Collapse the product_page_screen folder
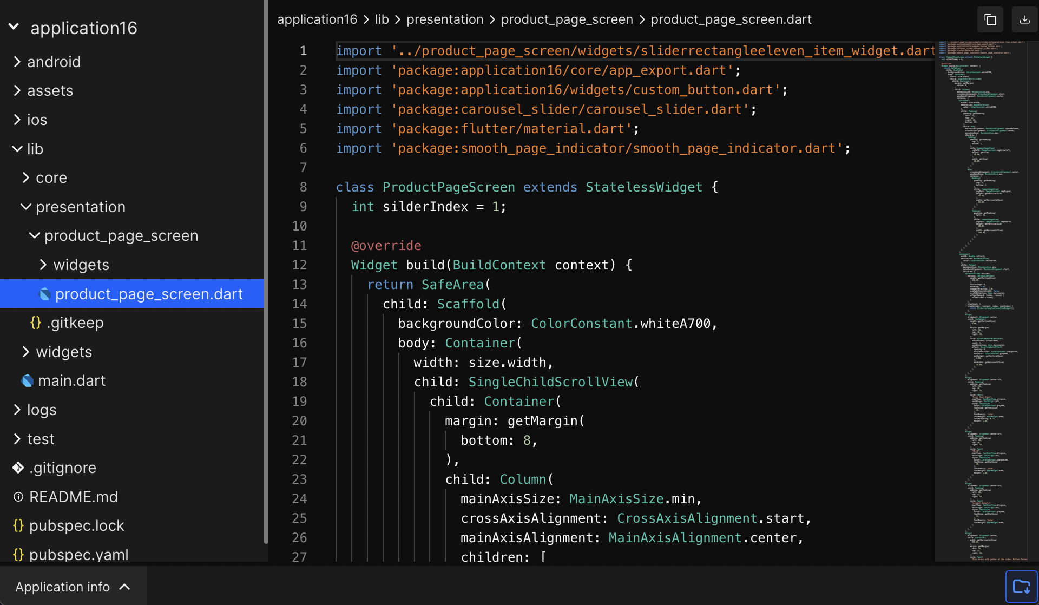Screen dimensions: 1039x605 pos(35,235)
